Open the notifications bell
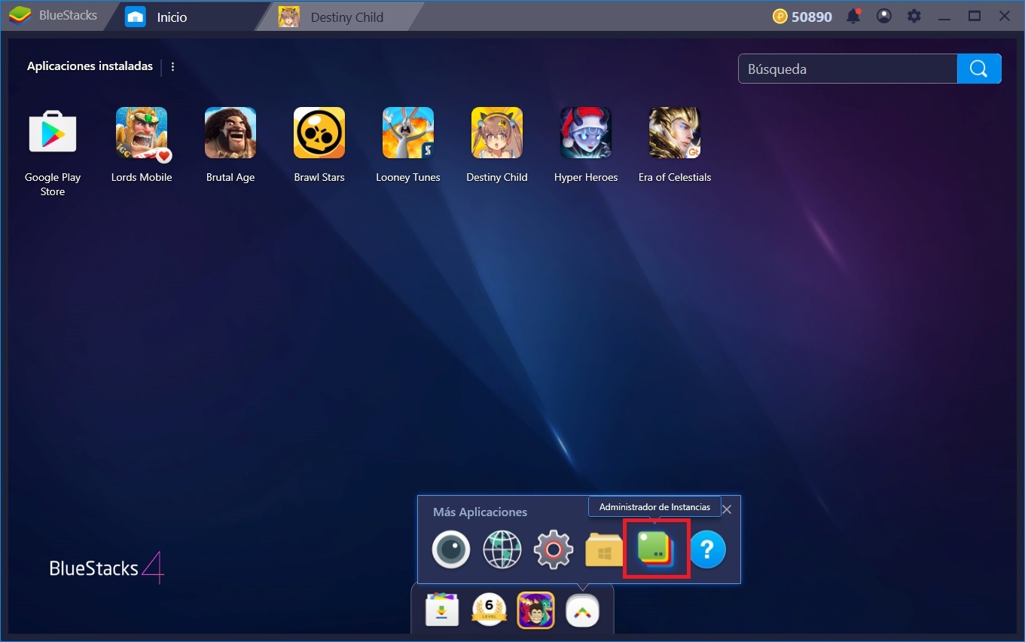 point(854,16)
